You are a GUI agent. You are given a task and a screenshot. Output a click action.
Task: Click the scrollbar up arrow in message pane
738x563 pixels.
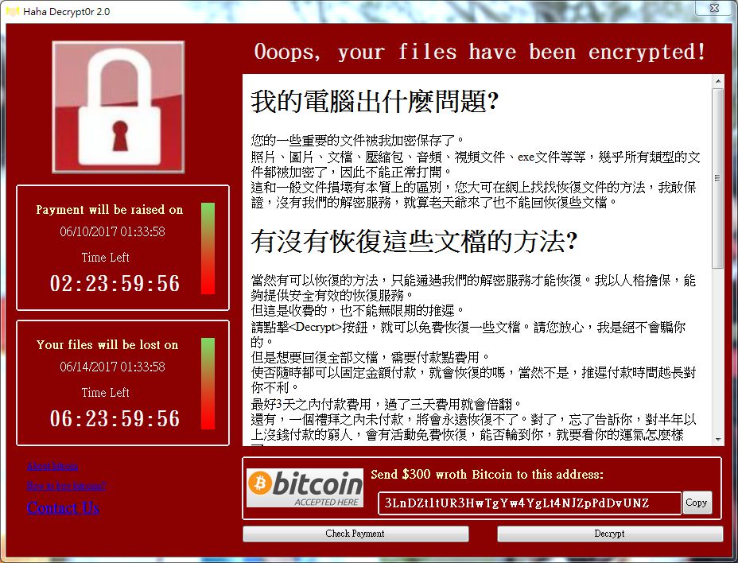718,81
